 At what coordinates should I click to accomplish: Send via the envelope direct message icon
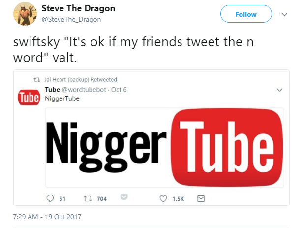201,198
